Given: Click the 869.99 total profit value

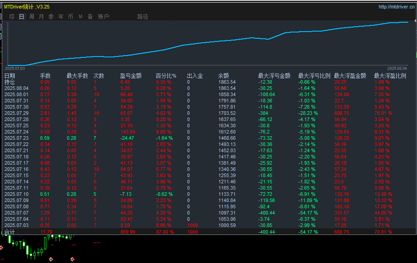Looking at the screenshot, I should (128, 232).
